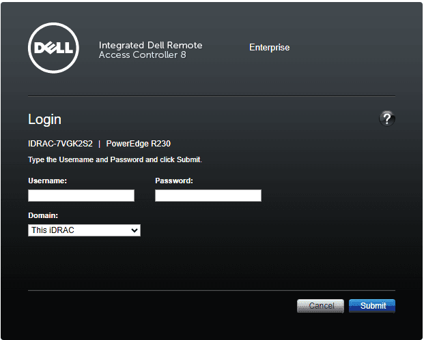The width and height of the screenshot is (424, 340).
Task: Click the divider line above the Login heading
Action: pos(212,96)
